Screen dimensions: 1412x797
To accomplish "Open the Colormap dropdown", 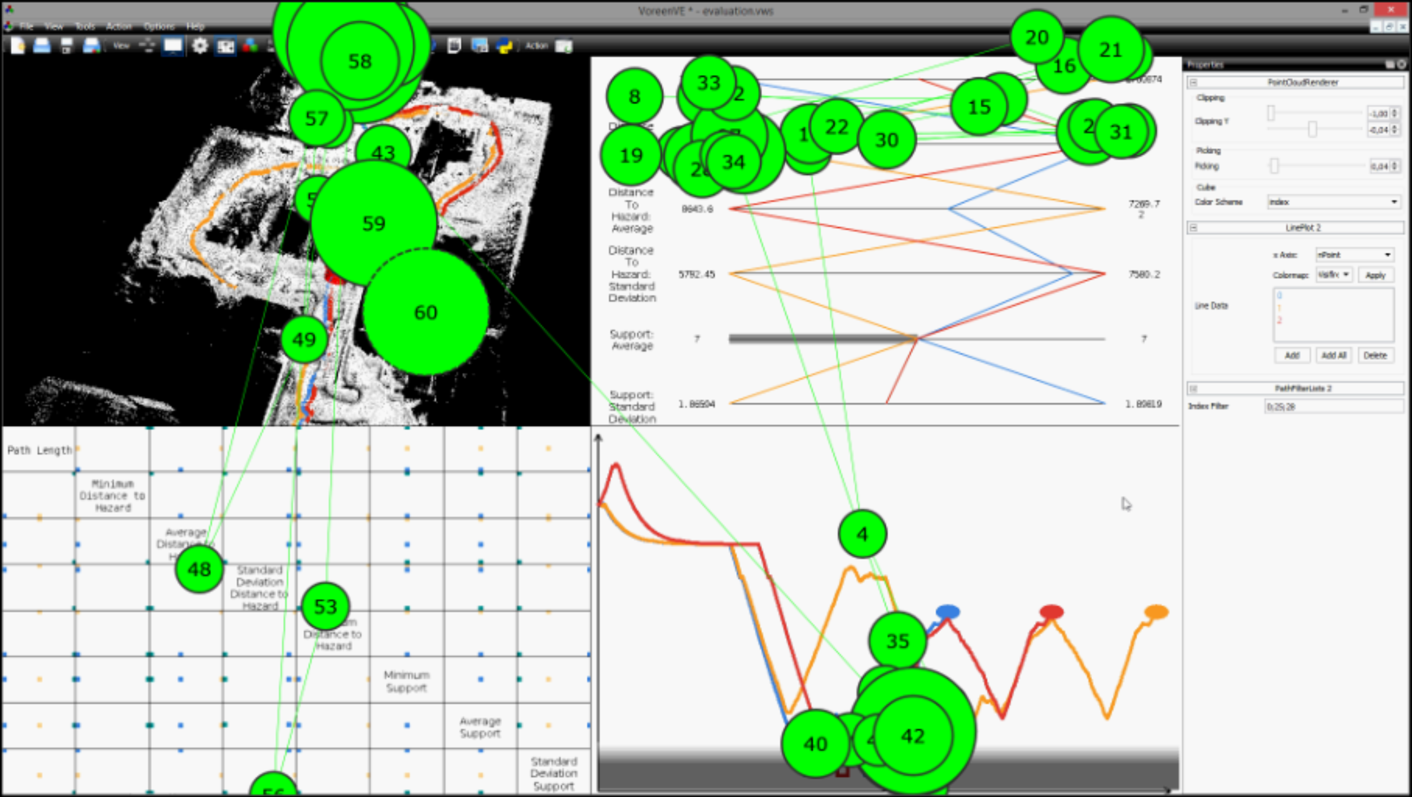I will pos(1334,275).
